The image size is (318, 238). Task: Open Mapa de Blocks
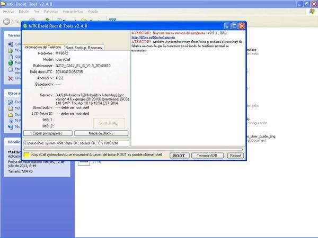pyautogui.click(x=101, y=133)
